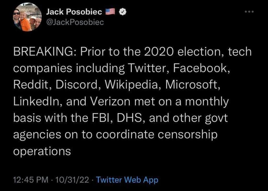Open the circular profile picture
The height and width of the screenshot is (191, 268).
pos(27,17)
